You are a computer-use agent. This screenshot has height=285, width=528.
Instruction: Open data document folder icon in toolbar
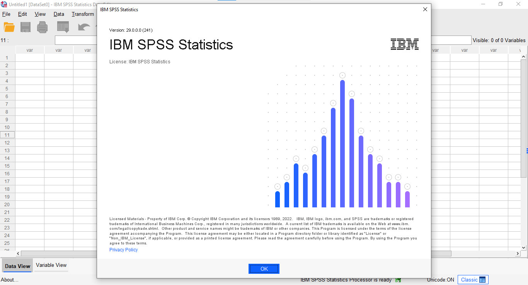click(9, 27)
